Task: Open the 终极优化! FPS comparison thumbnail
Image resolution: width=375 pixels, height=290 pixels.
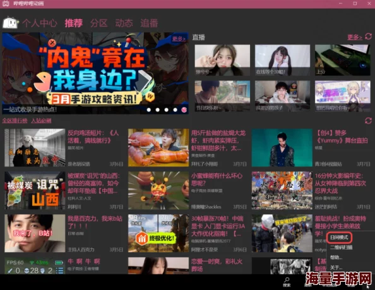Action: [158, 233]
